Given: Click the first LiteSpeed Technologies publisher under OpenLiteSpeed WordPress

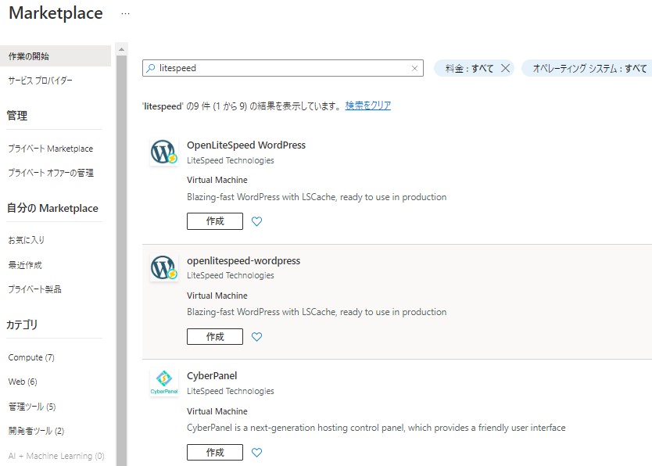Looking at the screenshot, I should tap(231, 160).
